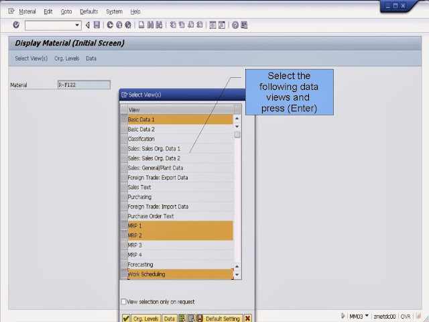
Task: Tick 'View selection only on request' checkbox
Action: [x=123, y=301]
